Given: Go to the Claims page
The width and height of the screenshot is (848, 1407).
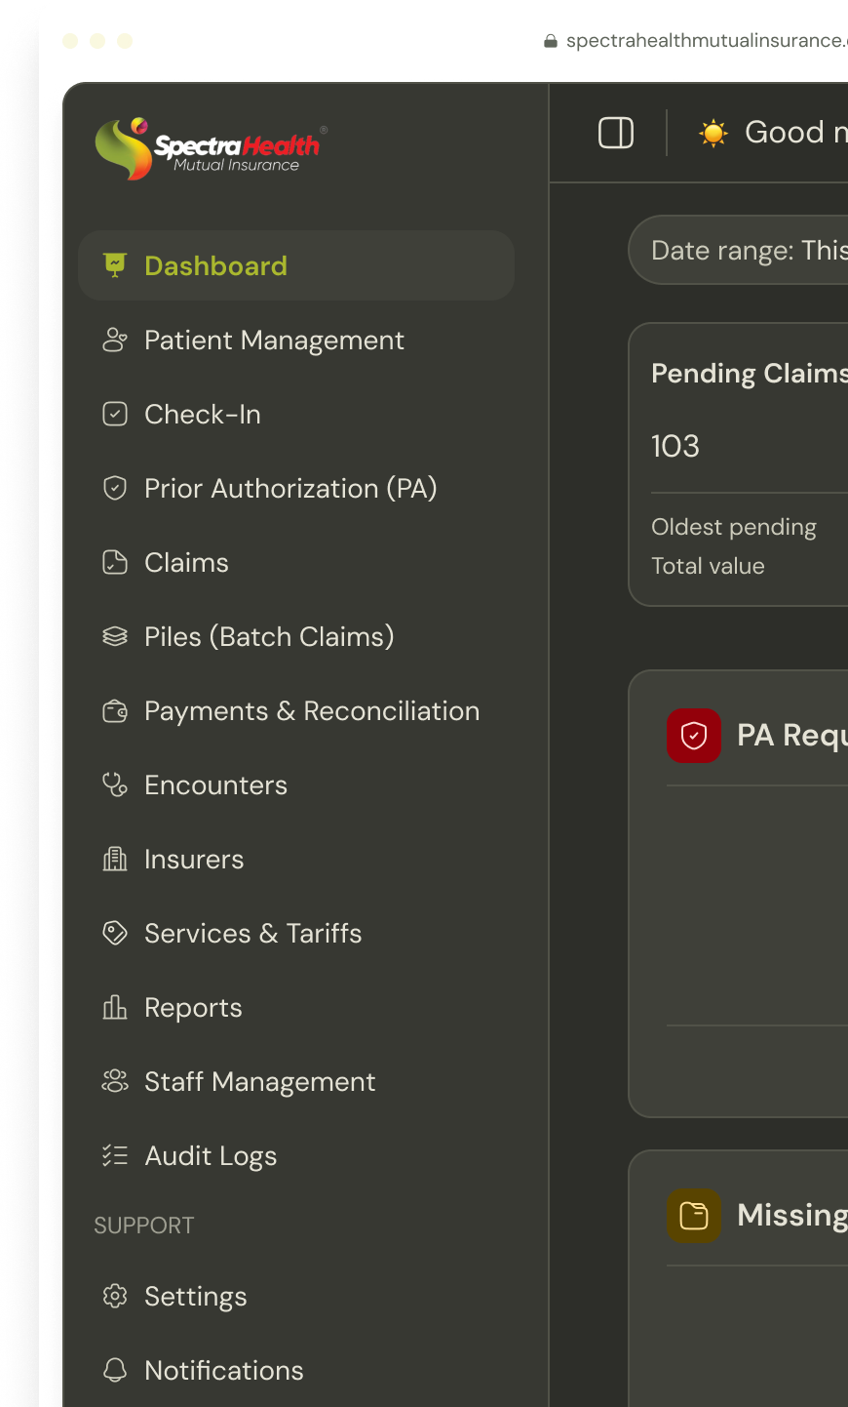Looking at the screenshot, I should 186,563.
